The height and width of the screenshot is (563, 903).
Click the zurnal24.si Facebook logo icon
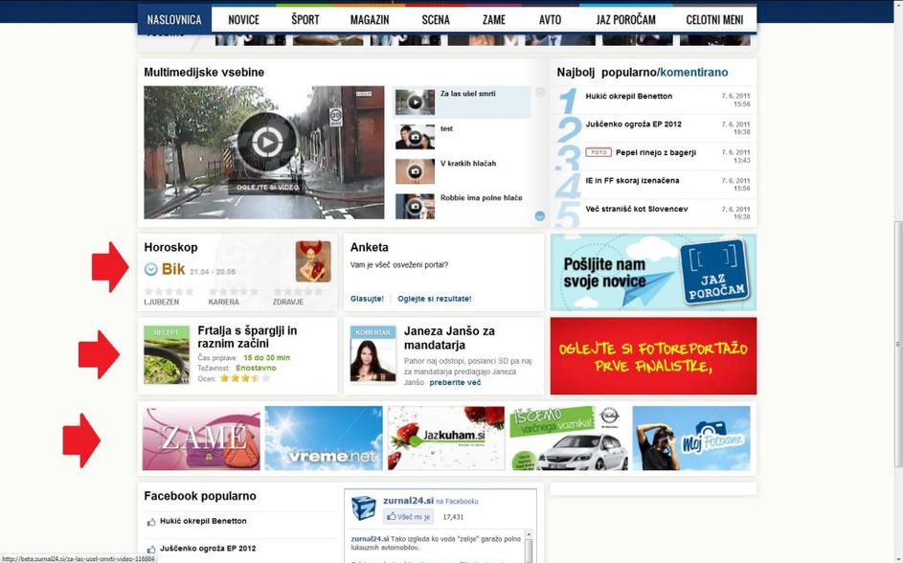click(364, 508)
